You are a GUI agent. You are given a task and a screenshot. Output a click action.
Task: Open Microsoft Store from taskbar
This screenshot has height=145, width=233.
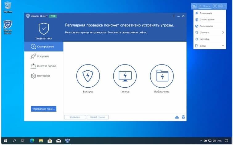[50, 141]
